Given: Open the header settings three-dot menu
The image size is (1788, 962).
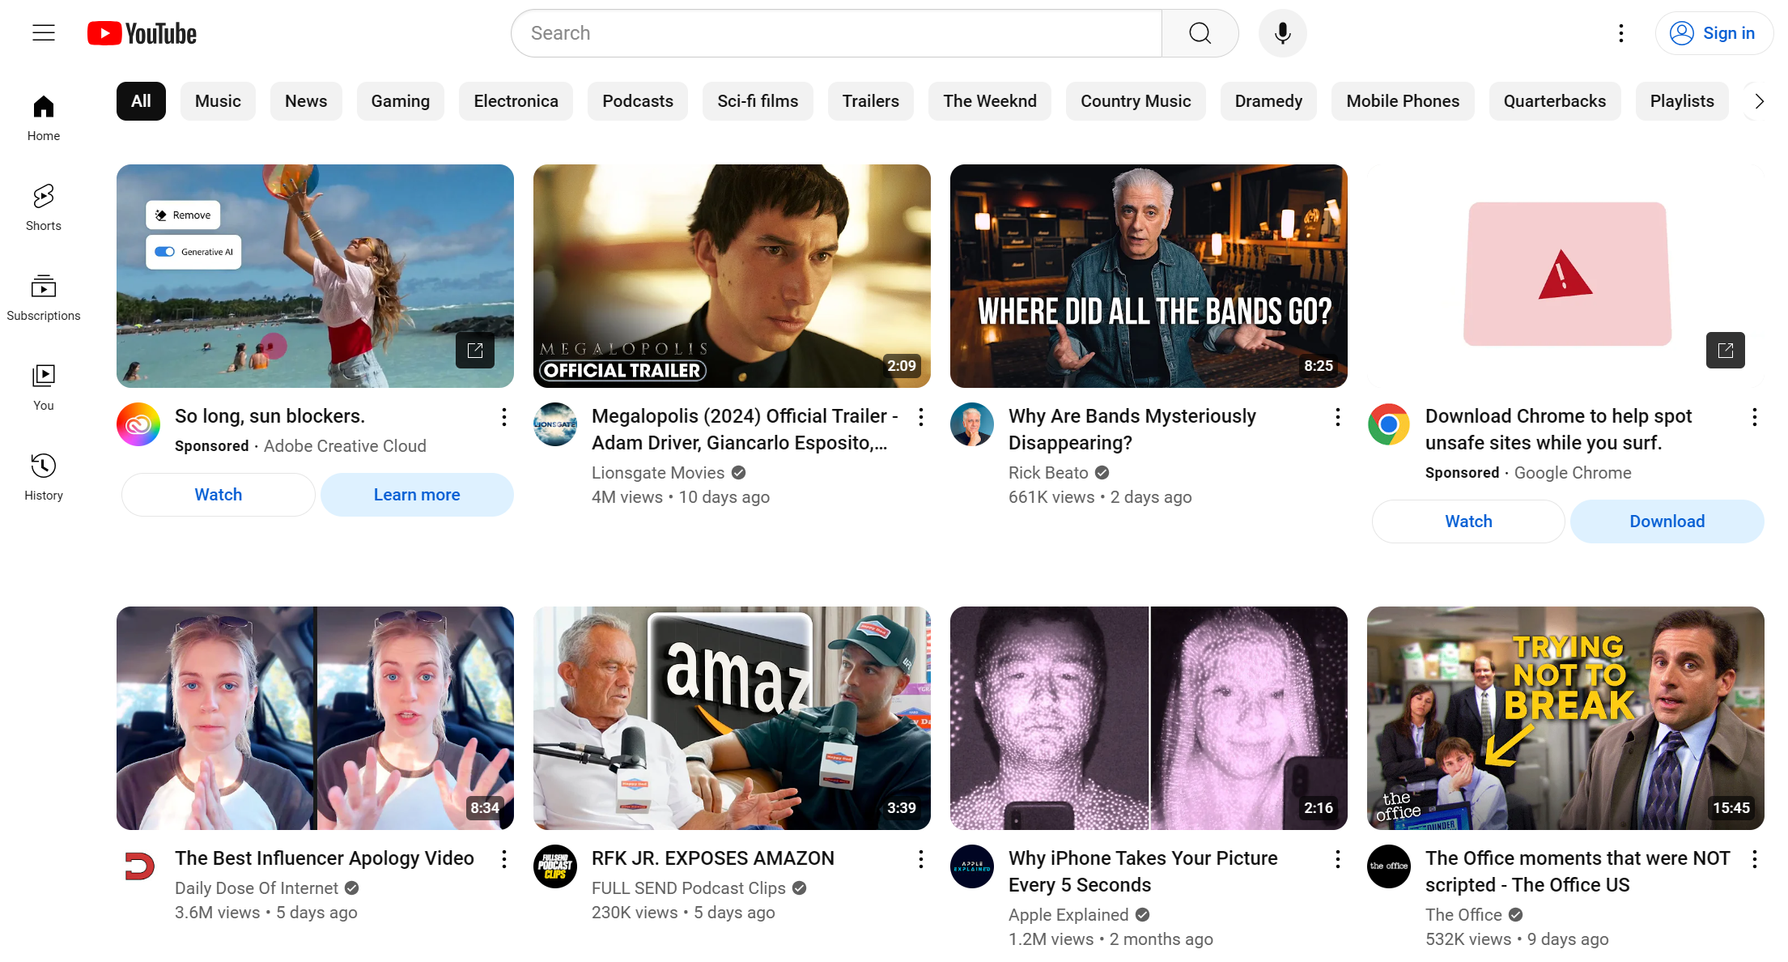Looking at the screenshot, I should [x=1620, y=33].
